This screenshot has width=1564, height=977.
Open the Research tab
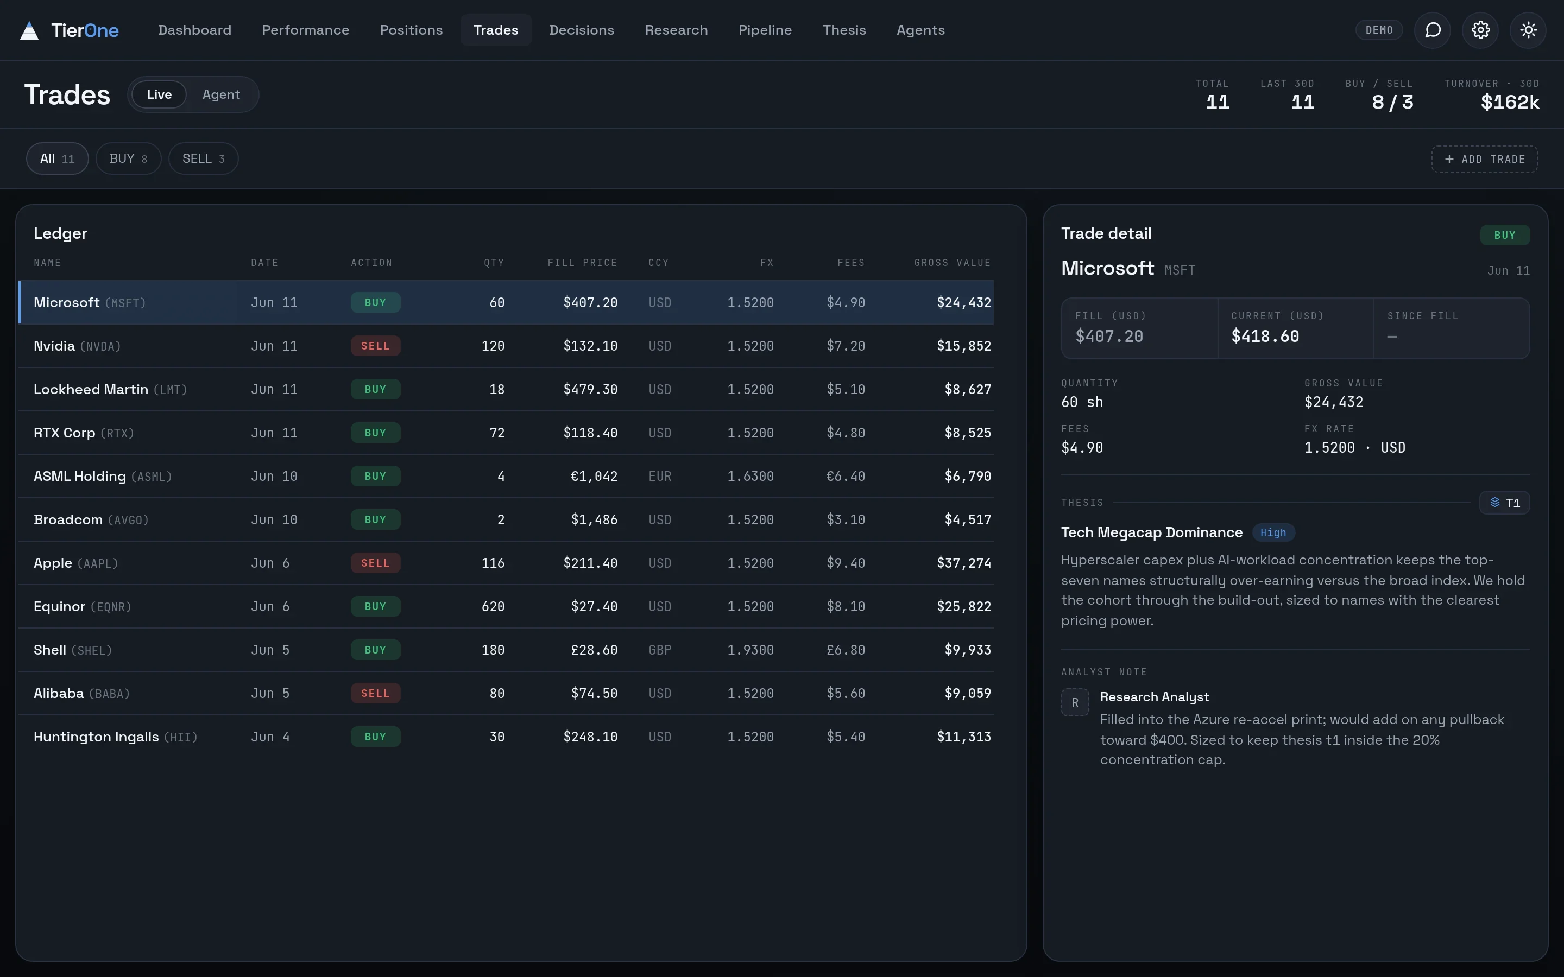click(x=676, y=30)
